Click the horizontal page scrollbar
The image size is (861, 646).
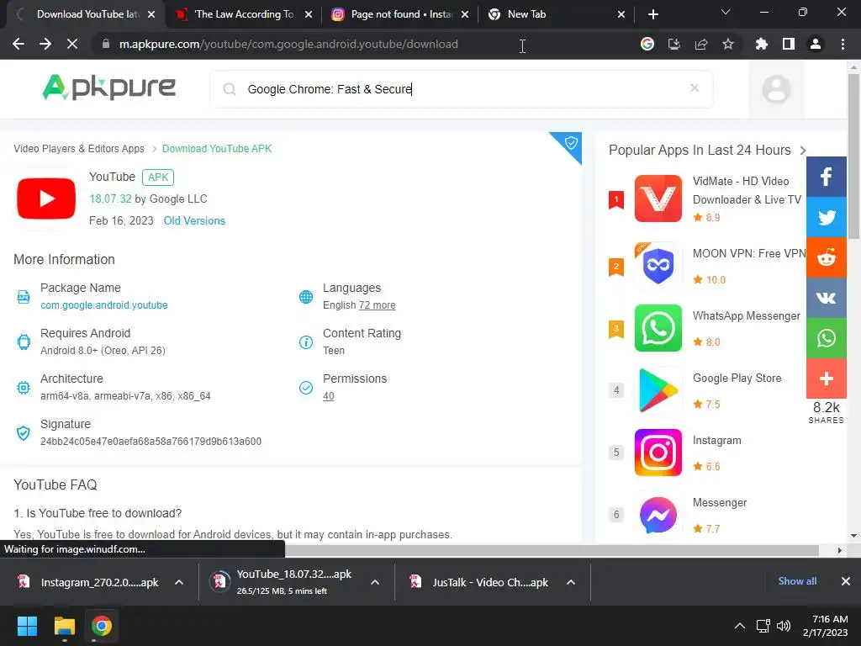(552, 550)
